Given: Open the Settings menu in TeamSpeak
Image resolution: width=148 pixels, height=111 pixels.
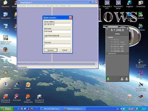Looking at the screenshot, I should click(63, 6).
